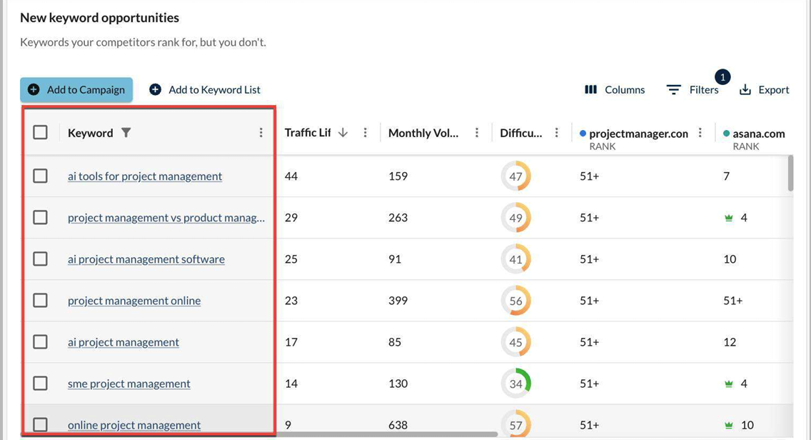811x440 pixels.
Task: Select the sme project management checkbox
Action: point(41,384)
